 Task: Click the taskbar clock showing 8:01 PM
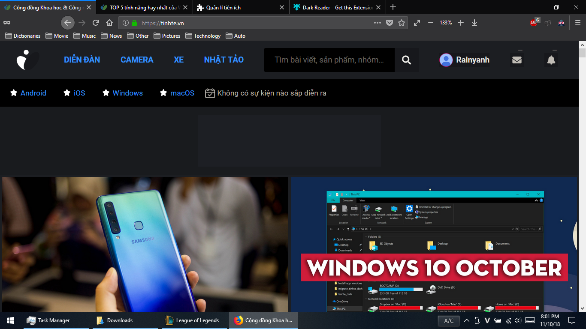[x=550, y=320]
